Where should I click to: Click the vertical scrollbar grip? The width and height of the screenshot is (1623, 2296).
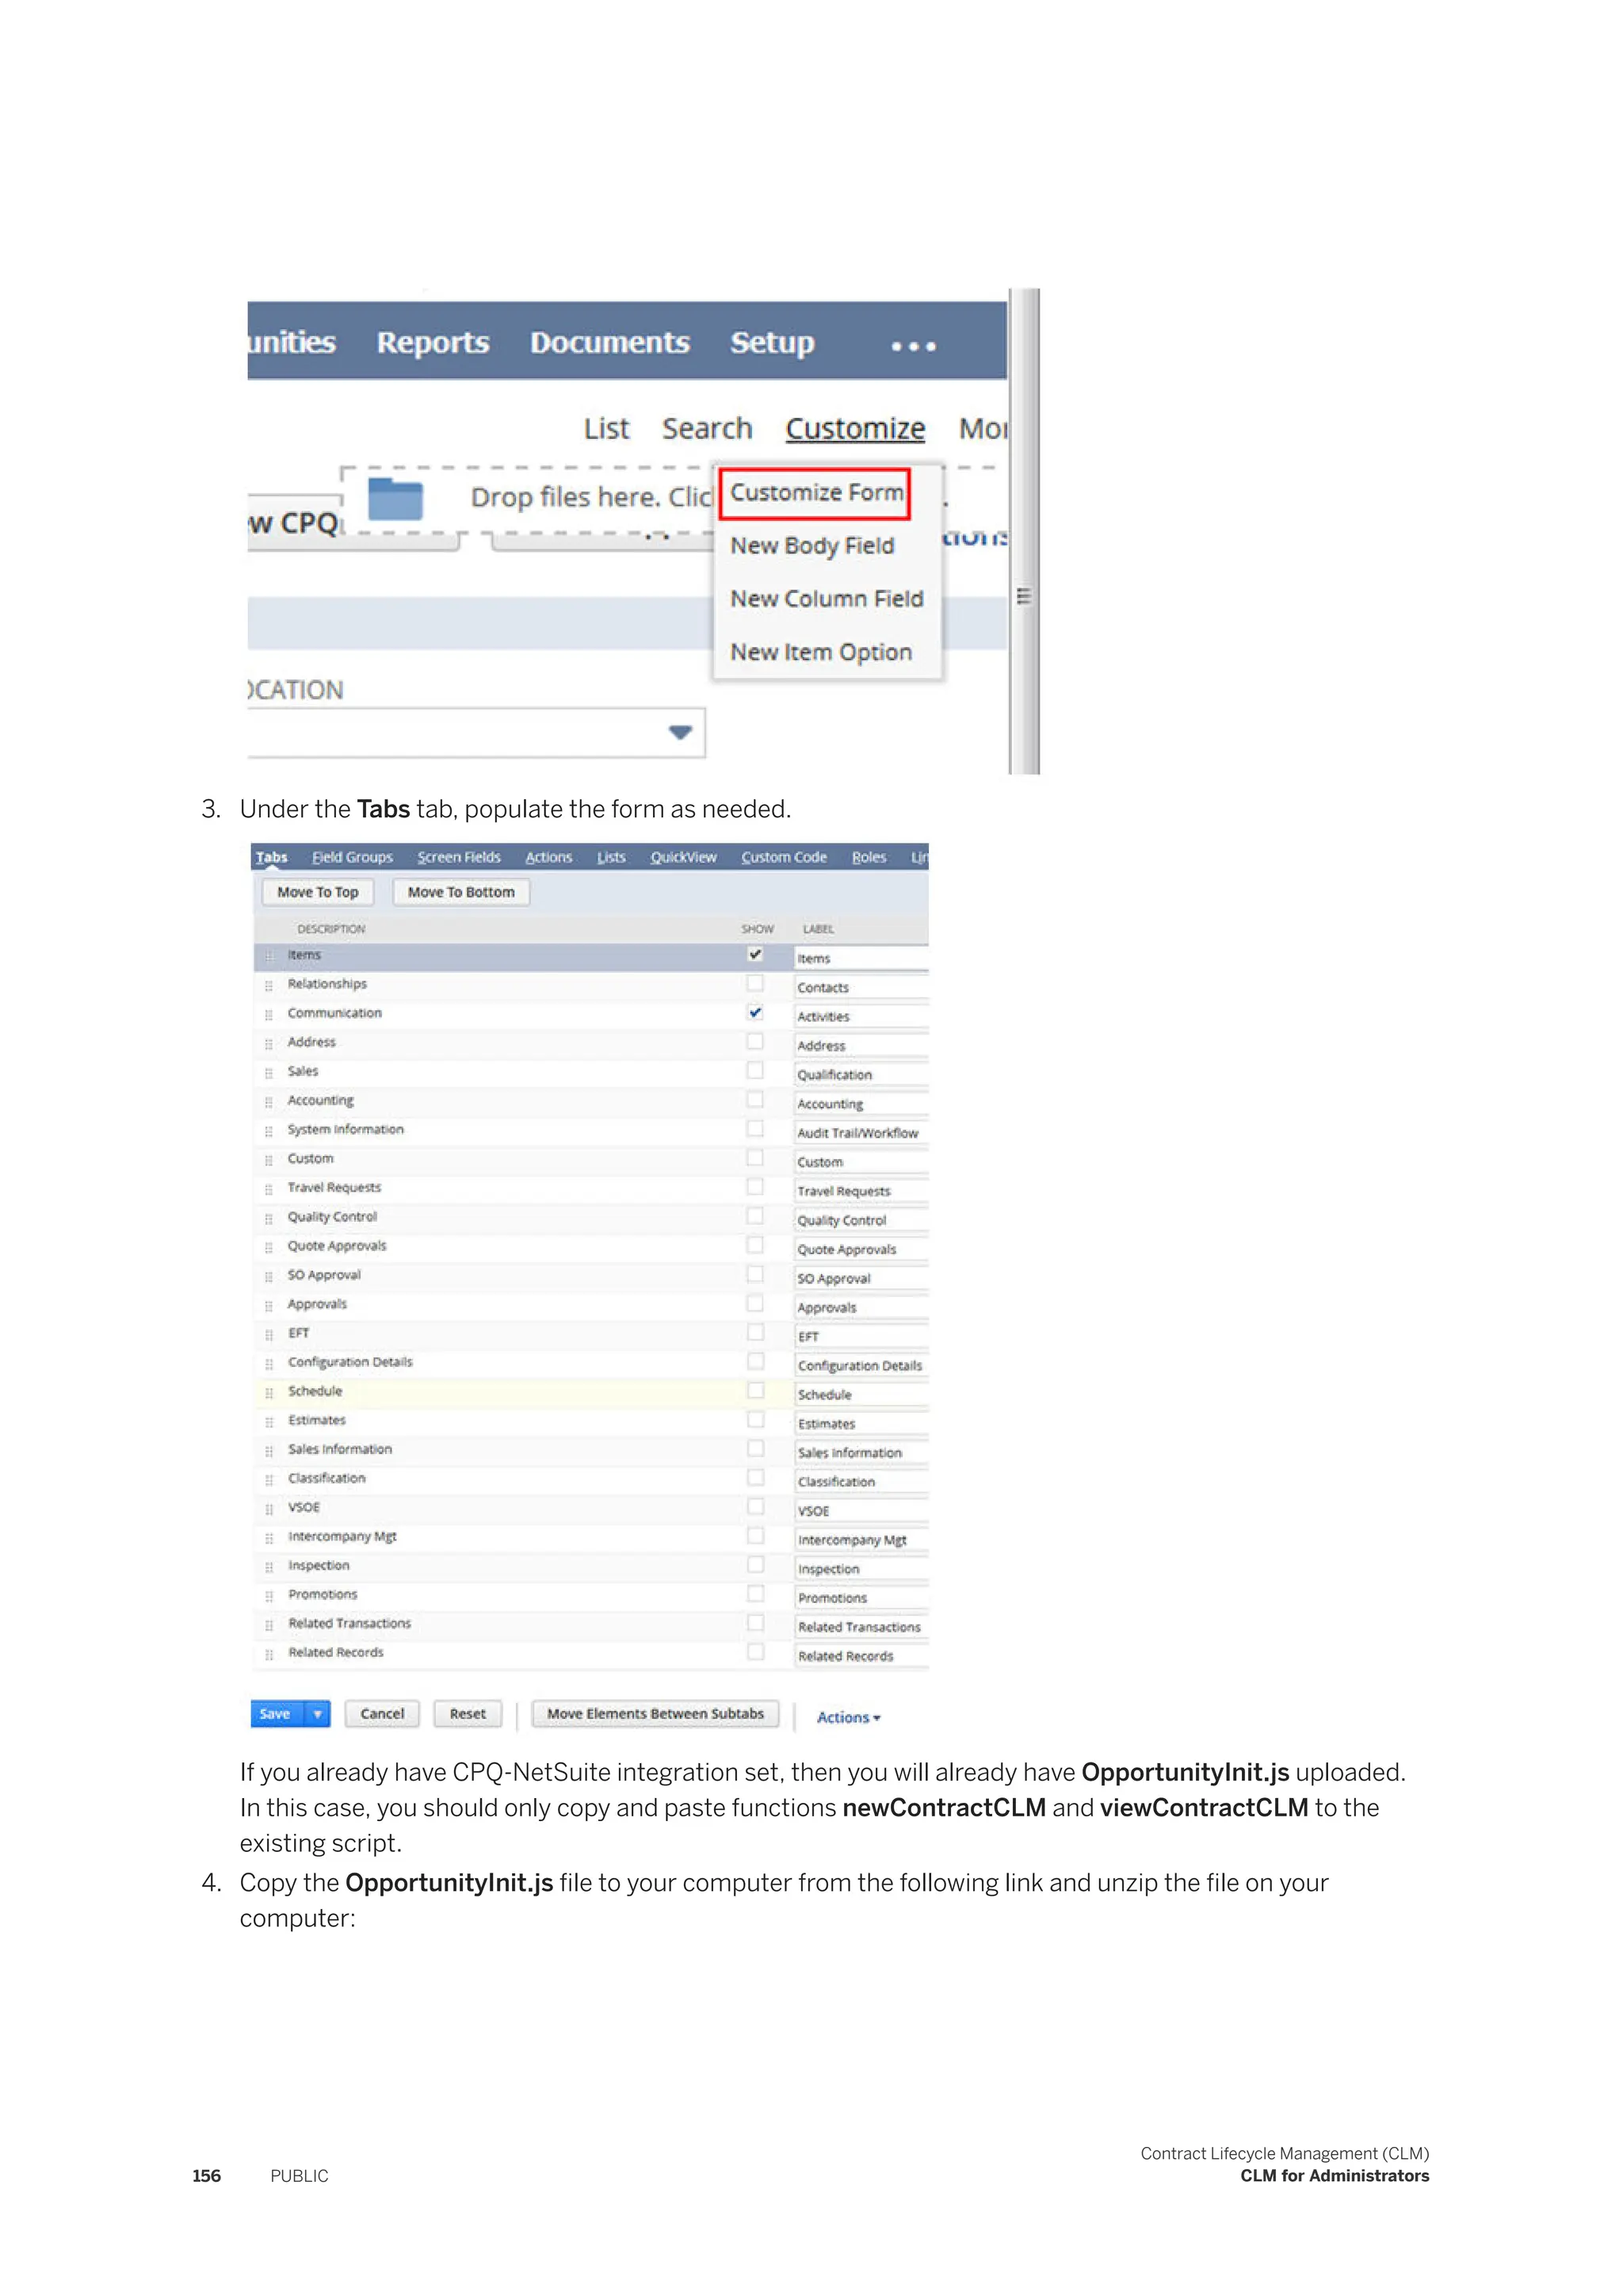1023,596
